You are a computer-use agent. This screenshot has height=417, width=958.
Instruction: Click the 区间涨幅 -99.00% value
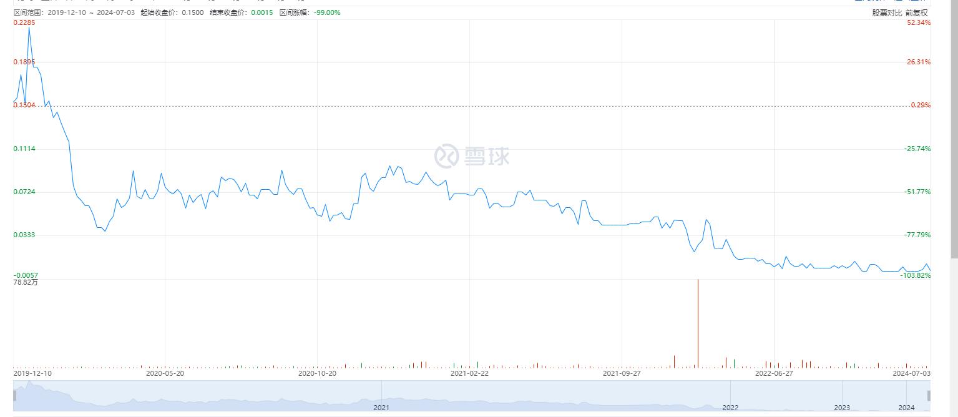(x=327, y=12)
